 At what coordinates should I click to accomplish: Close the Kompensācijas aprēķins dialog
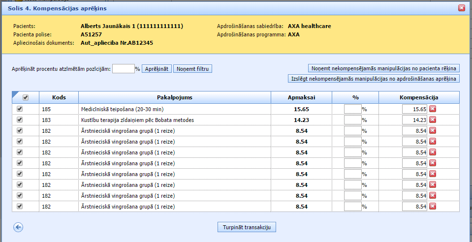pos(461,8)
